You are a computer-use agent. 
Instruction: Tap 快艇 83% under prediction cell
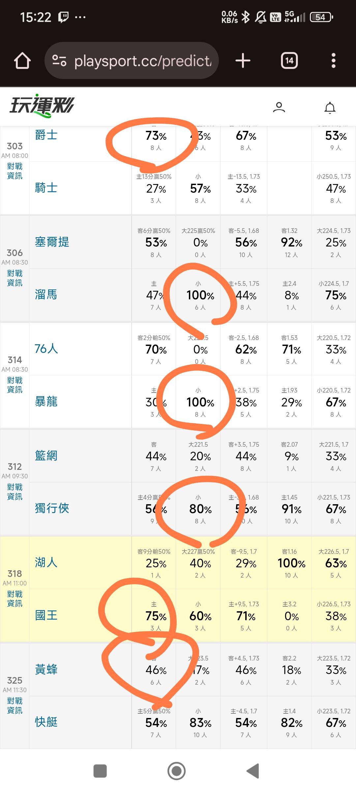200,723
